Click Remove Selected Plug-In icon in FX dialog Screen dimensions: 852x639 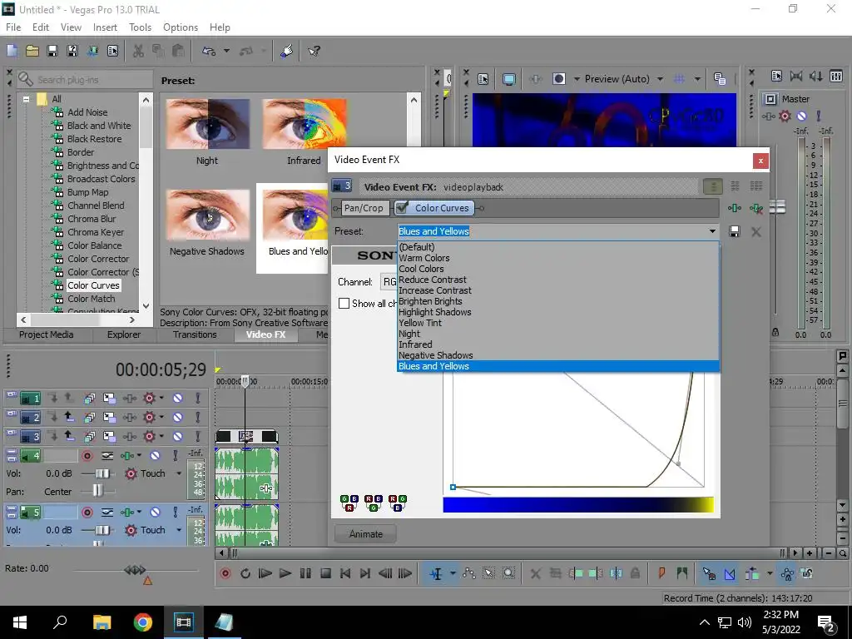point(755,208)
